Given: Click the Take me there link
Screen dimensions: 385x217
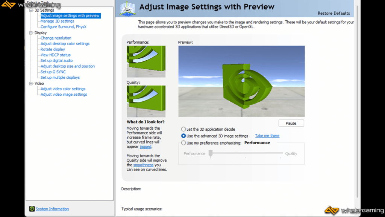Looking at the screenshot, I should click(x=267, y=136).
